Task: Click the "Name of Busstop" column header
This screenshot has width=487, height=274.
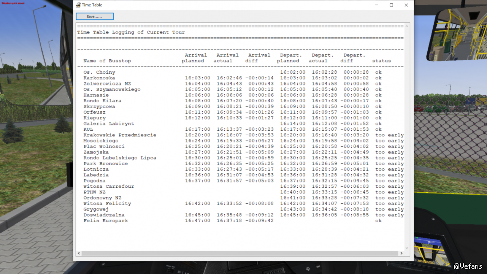Action: [107, 61]
